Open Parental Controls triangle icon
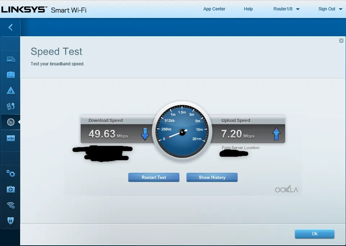This screenshot has height=246, width=346. click(10, 90)
